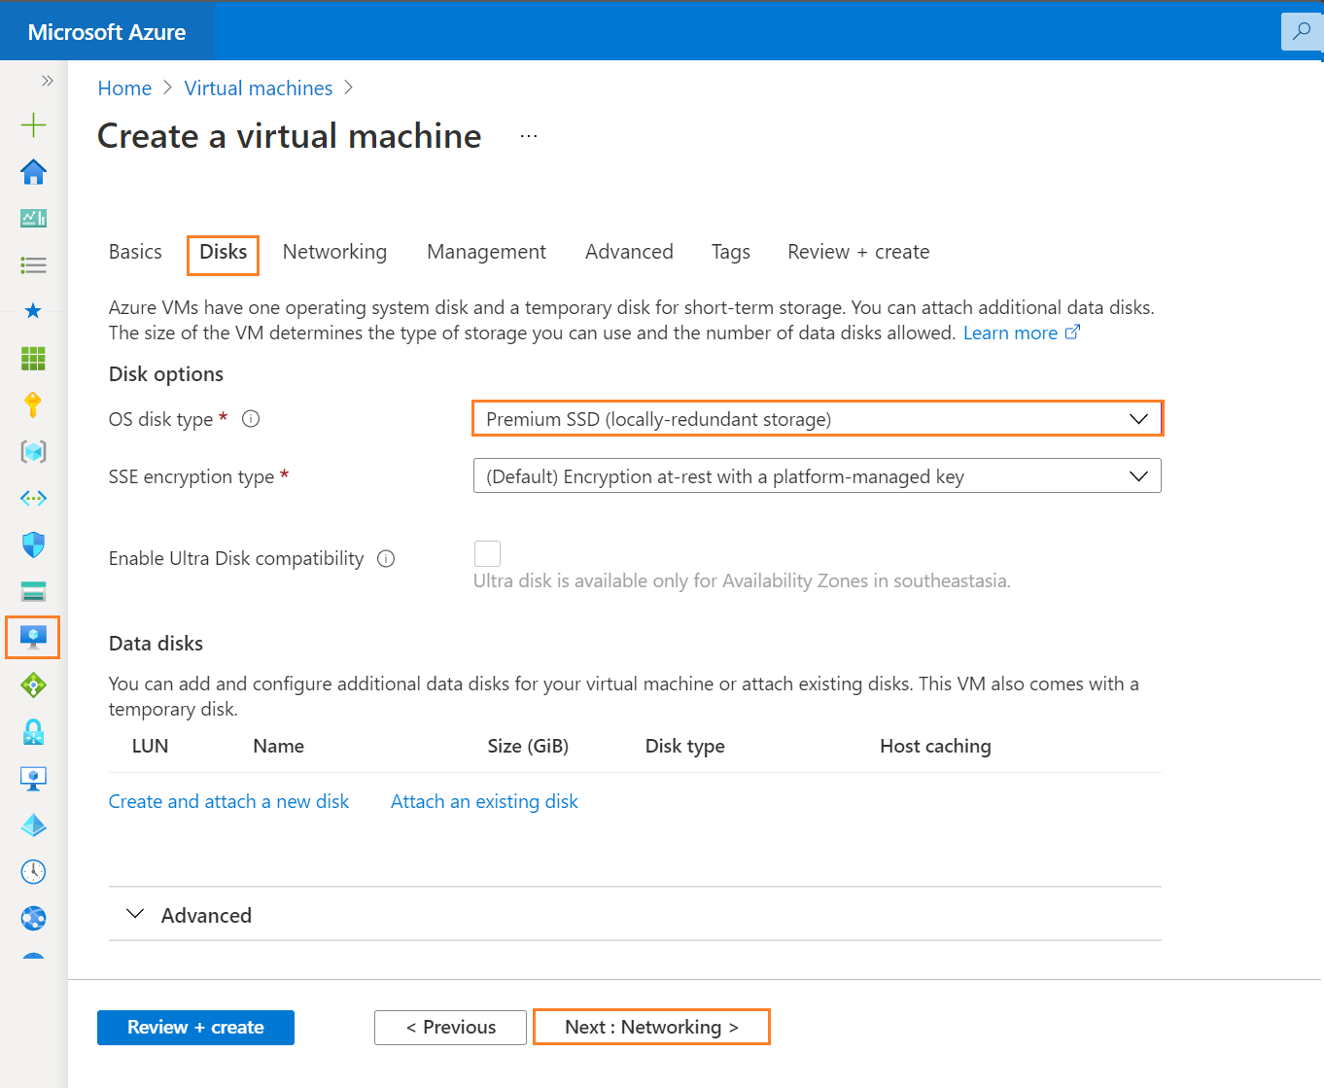Click the green plus Create a resource icon

(33, 124)
